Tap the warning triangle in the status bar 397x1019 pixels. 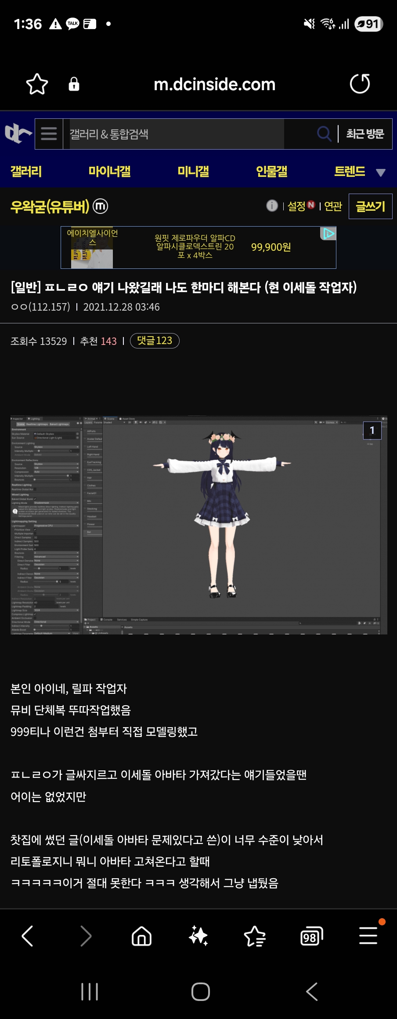pos(55,24)
